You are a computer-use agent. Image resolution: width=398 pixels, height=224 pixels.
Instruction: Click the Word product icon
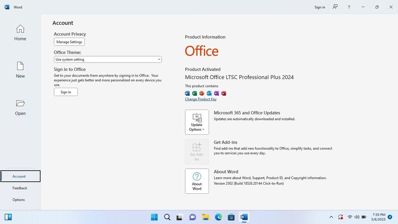point(187,93)
